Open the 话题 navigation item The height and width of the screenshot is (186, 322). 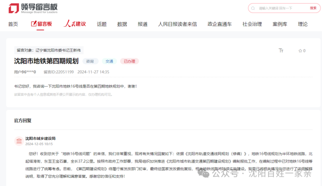pos(102,24)
